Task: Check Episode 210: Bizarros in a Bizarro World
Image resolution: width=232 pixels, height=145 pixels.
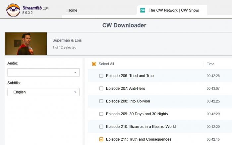Action: coord(101,126)
